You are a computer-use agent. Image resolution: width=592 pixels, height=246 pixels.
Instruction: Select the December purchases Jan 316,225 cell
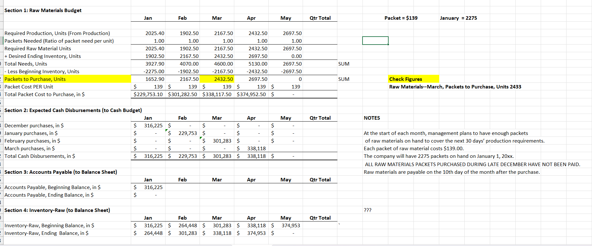tap(148, 125)
